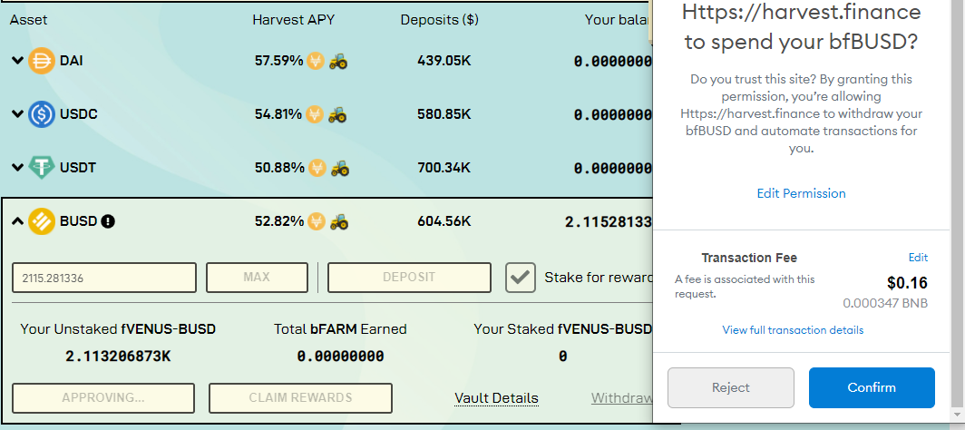Click the Total bFARM Earned value 0.00000000
This screenshot has width=965, height=430.
click(x=340, y=357)
